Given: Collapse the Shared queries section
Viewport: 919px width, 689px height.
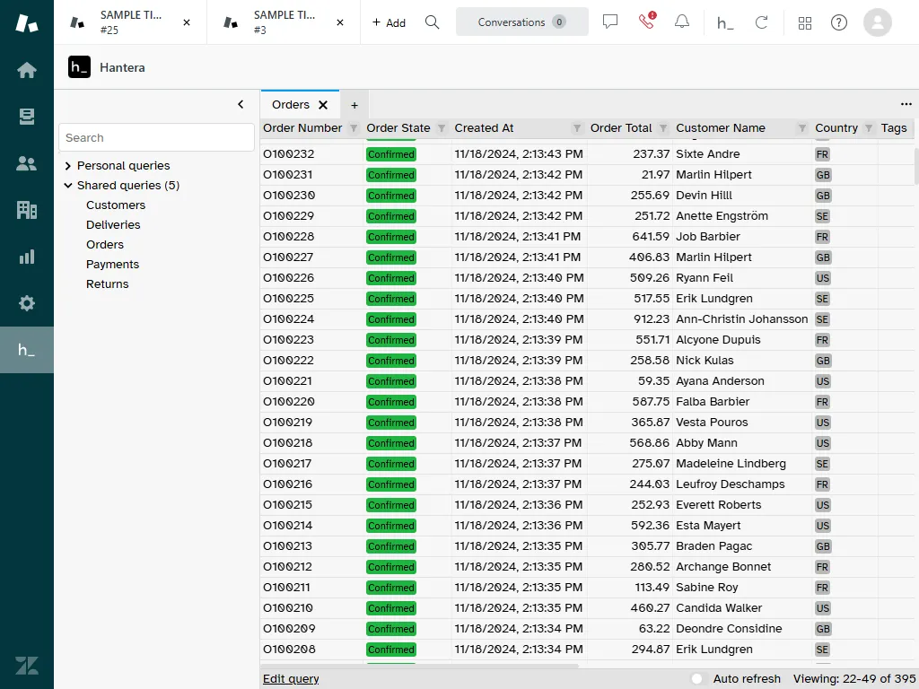Looking at the screenshot, I should [x=68, y=185].
